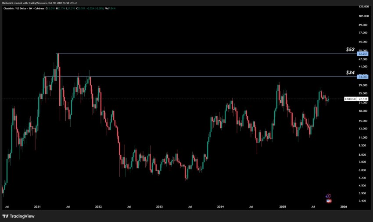This screenshot has height=222, width=373.
Task: Click the 2022 label on time axis
Action: [98, 206]
